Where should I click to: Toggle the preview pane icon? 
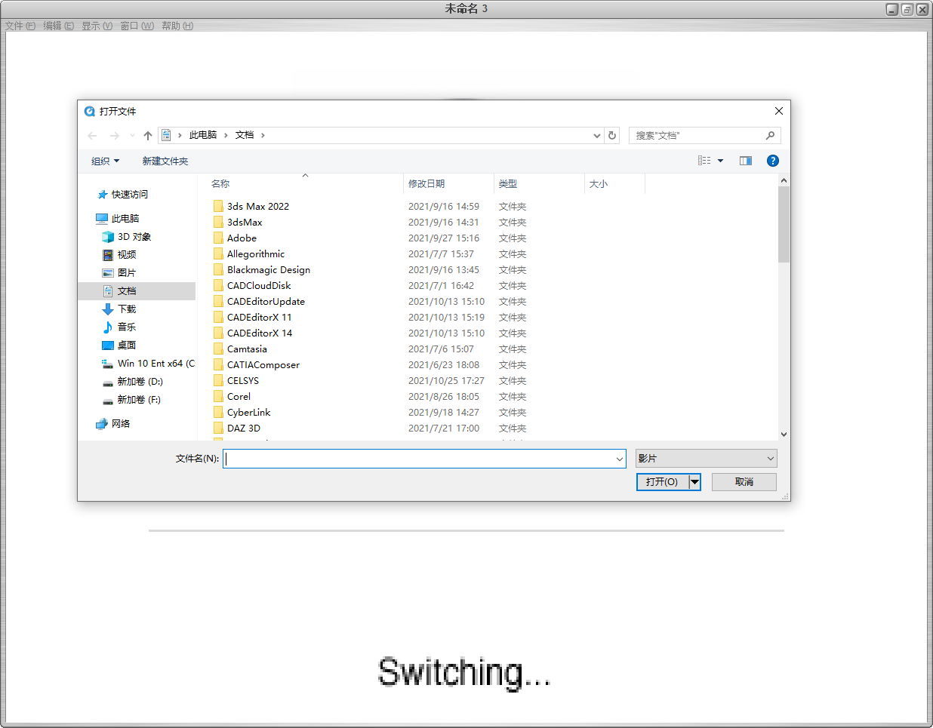click(x=746, y=161)
